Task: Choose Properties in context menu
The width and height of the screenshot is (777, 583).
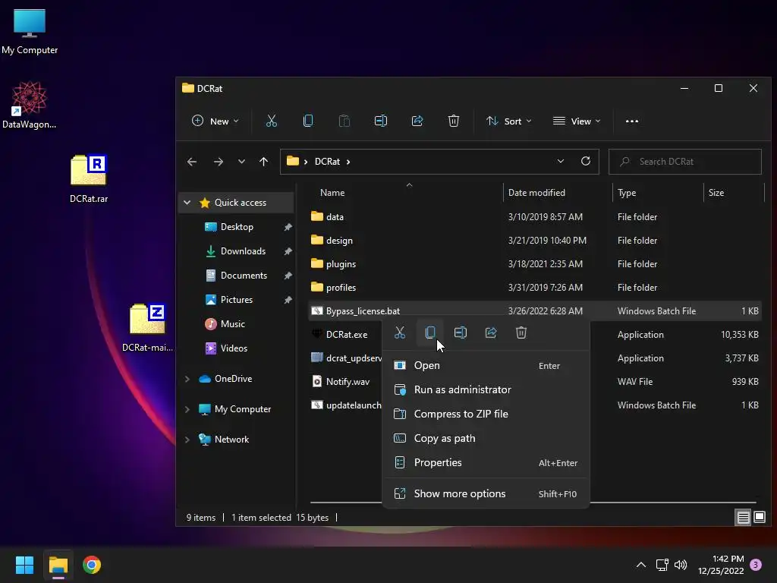Action: [x=486, y=462]
